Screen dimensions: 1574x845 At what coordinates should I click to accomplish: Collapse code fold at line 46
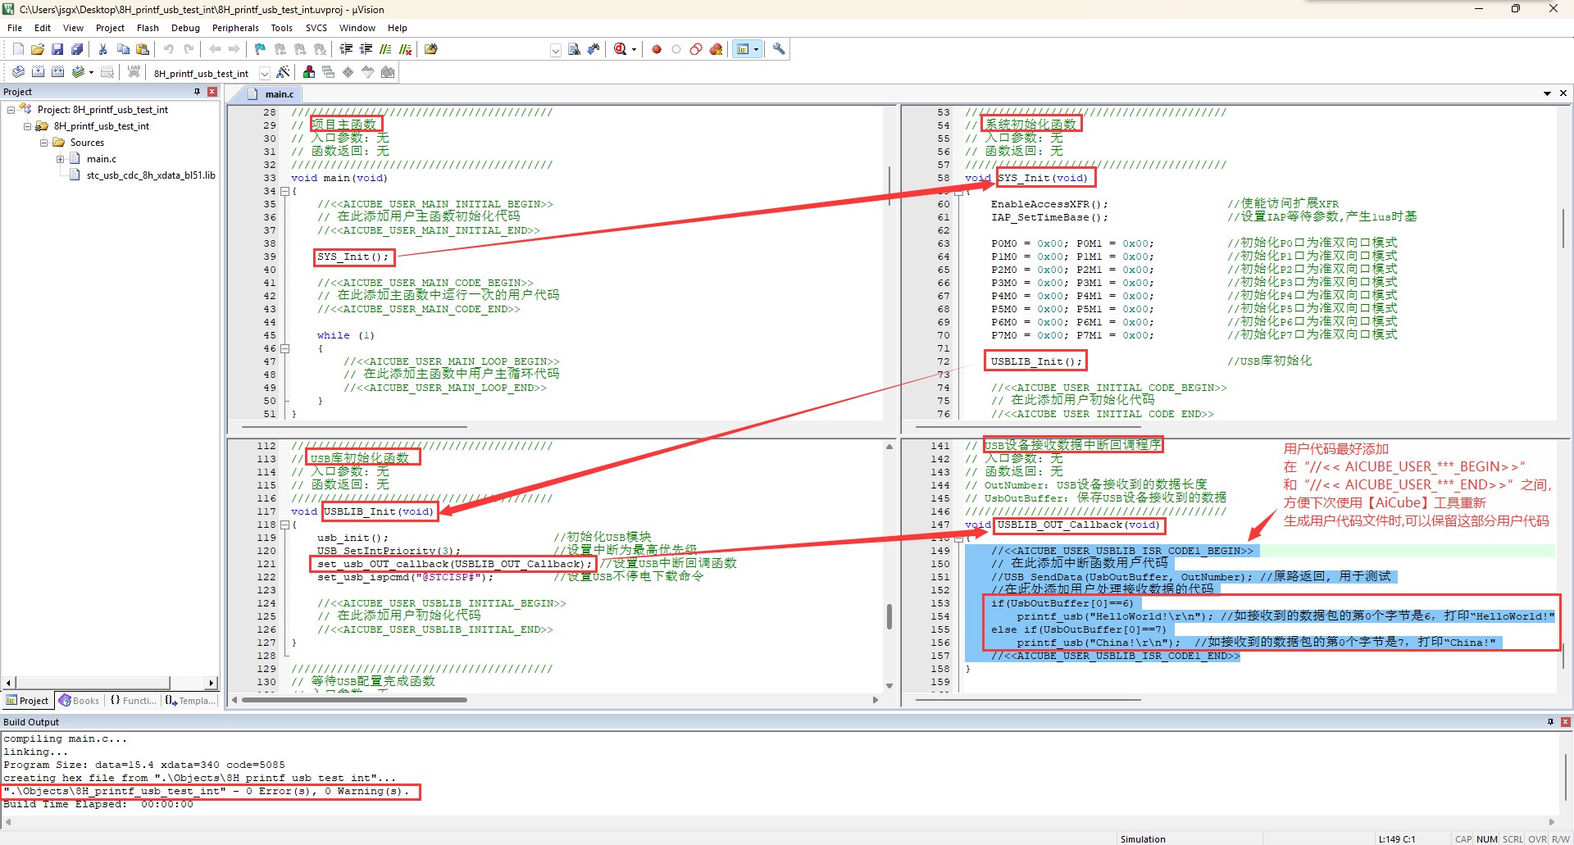284,348
